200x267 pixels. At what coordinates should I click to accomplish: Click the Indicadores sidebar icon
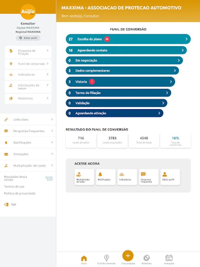point(11,74)
